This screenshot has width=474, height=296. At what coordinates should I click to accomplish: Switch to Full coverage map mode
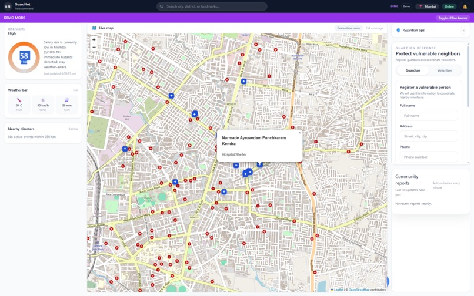coord(374,28)
